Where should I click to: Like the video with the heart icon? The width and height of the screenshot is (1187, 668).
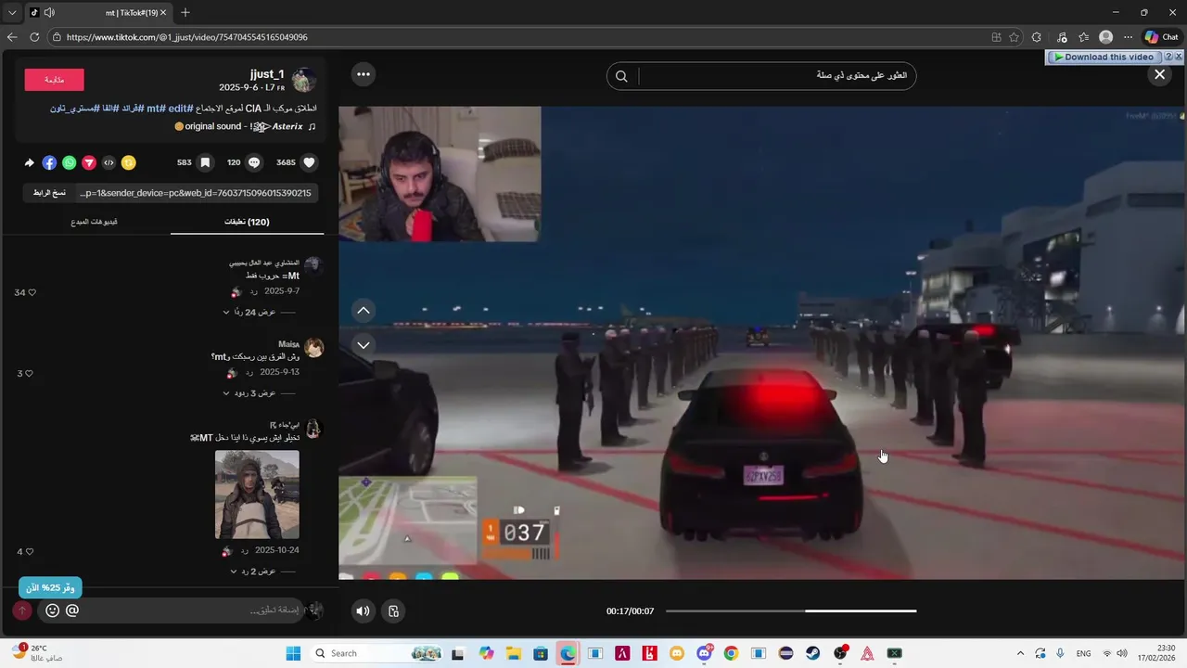(310, 162)
